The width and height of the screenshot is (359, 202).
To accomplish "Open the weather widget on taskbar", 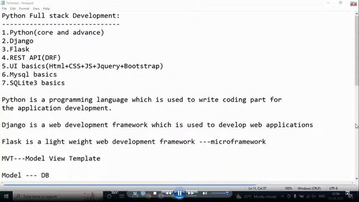I will [x=256, y=196].
